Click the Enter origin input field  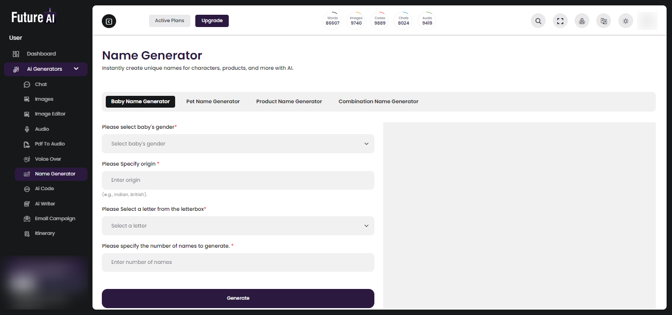pyautogui.click(x=238, y=180)
